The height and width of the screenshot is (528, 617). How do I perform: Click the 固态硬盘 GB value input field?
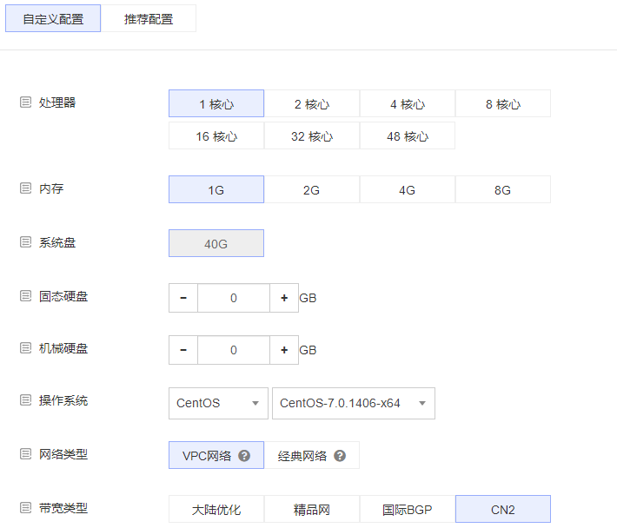pyautogui.click(x=234, y=298)
